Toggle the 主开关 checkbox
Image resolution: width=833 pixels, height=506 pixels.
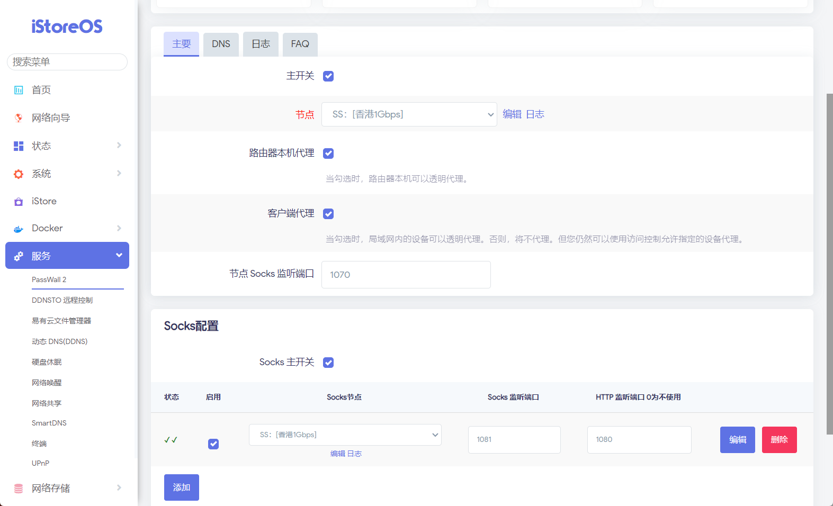(x=328, y=76)
